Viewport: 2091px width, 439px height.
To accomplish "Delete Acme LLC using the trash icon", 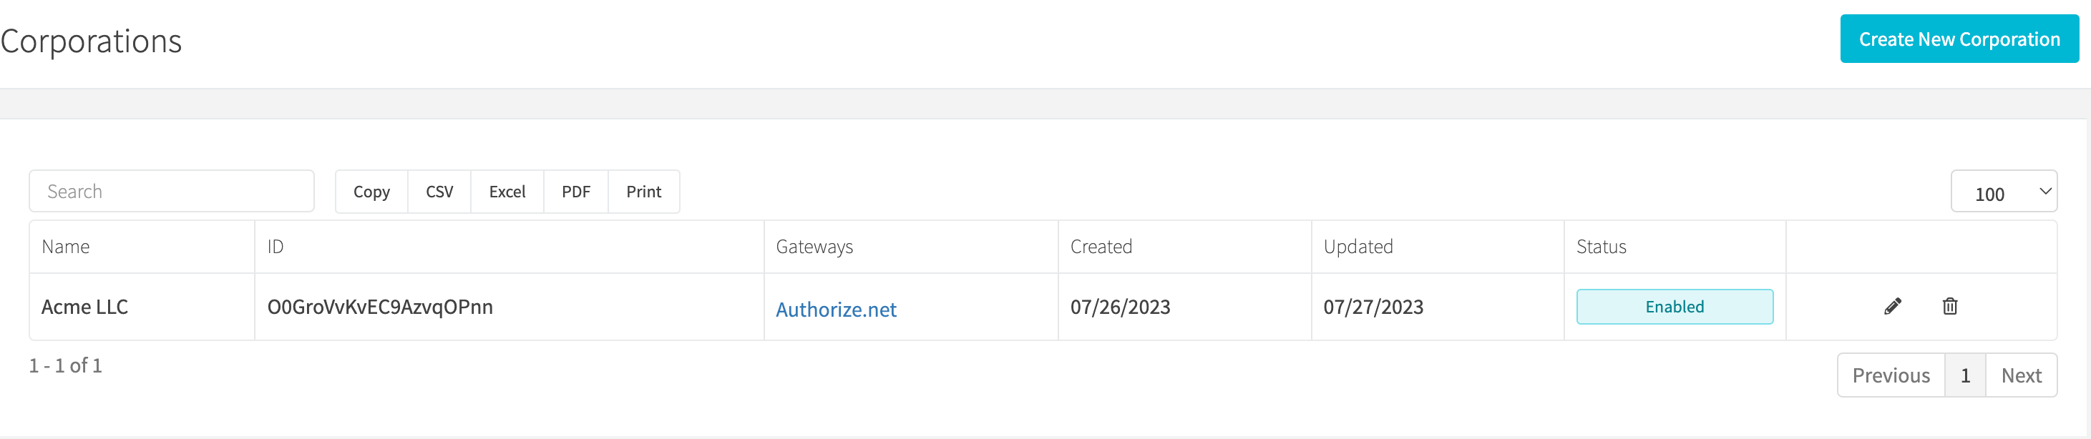I will (1950, 306).
